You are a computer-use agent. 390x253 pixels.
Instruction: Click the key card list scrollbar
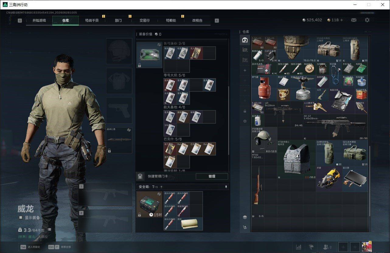click(229, 120)
